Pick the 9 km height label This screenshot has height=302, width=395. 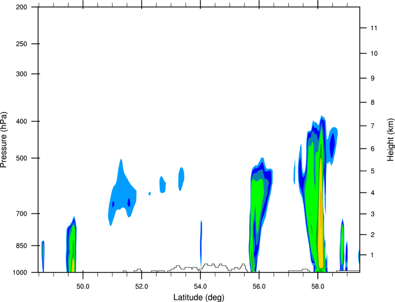(x=372, y=79)
